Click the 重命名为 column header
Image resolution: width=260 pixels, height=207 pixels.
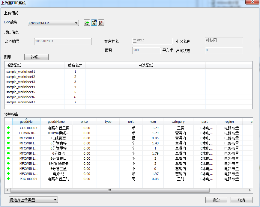tap(75, 65)
